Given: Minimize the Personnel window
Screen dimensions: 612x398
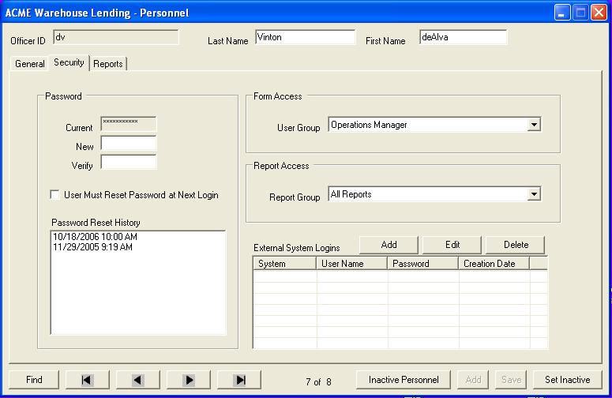Looking at the screenshot, I should coord(562,13).
